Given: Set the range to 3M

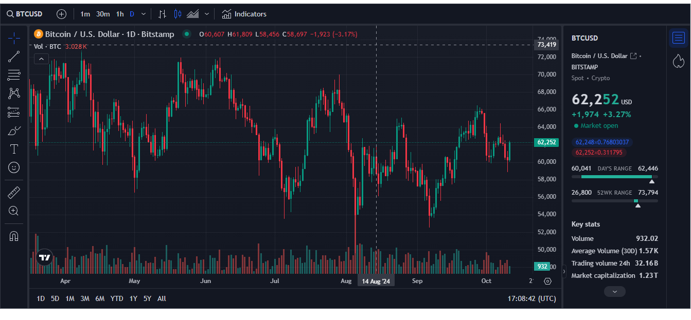Looking at the screenshot, I should [85, 298].
